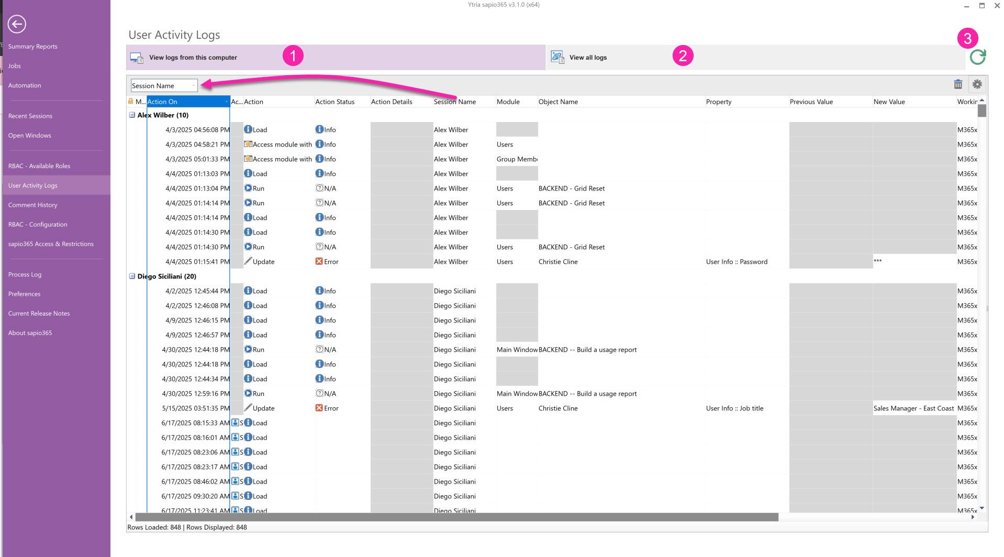Open the Process Log page

pos(25,275)
